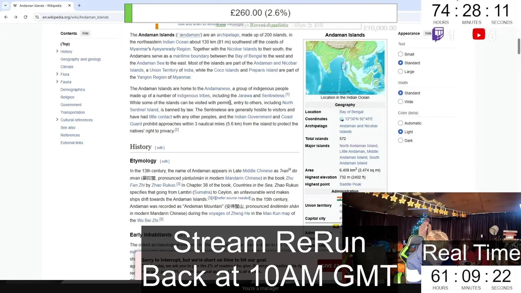Open the Jarawa link
The image size is (521, 293).
click(x=245, y=96)
